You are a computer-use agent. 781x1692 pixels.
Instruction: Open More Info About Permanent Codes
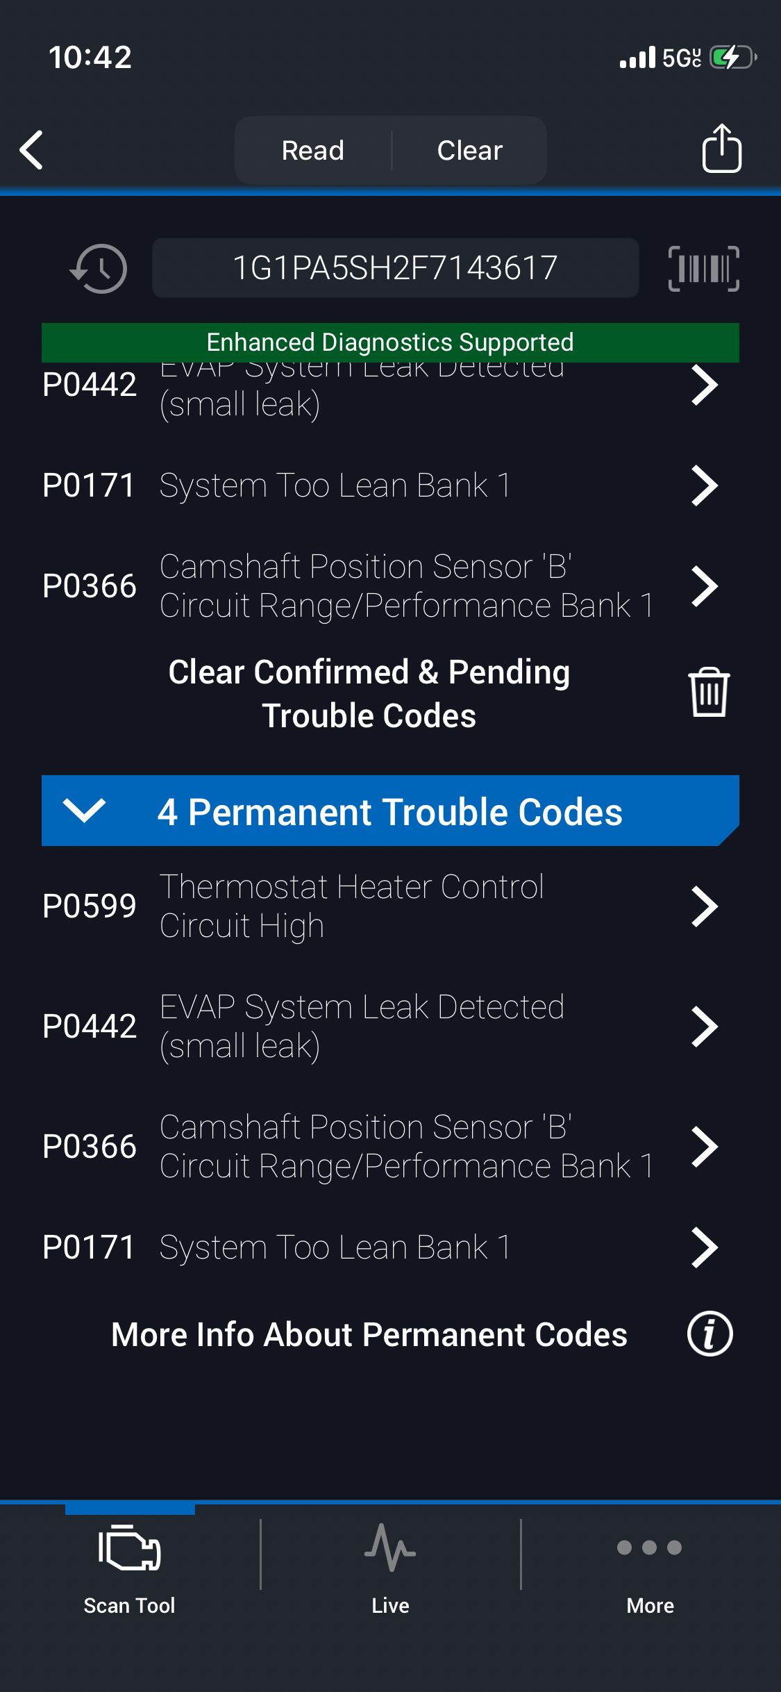coord(369,1334)
